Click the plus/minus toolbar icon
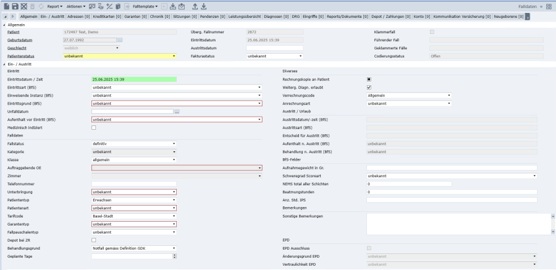 coord(109,6)
